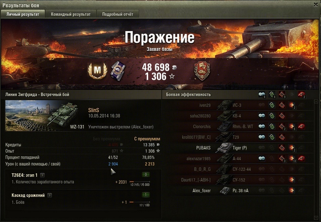The height and width of the screenshot is (222, 321).
Task: Click the red shield achievement badge
Action: [x=202, y=71]
